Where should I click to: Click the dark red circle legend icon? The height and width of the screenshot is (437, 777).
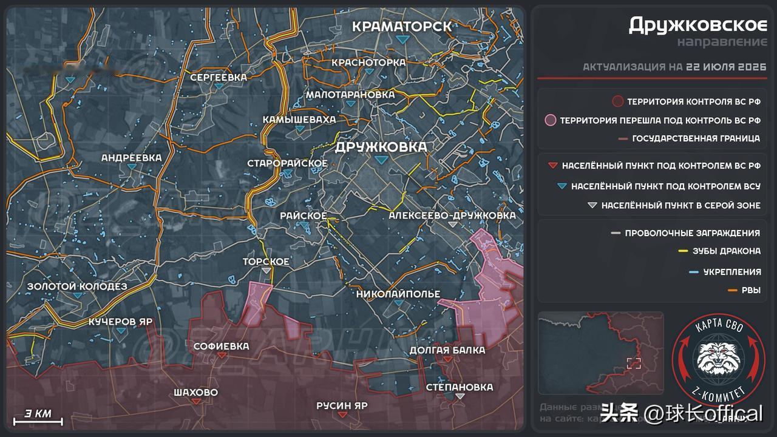point(617,102)
